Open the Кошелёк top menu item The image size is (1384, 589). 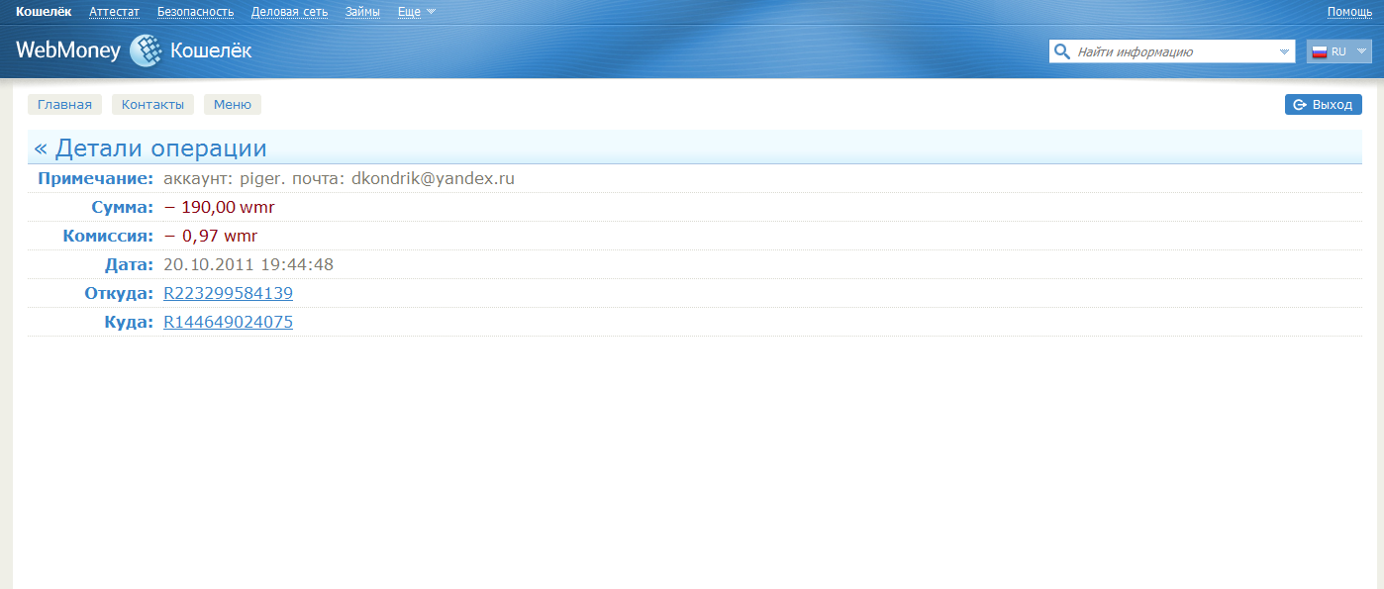click(x=44, y=12)
